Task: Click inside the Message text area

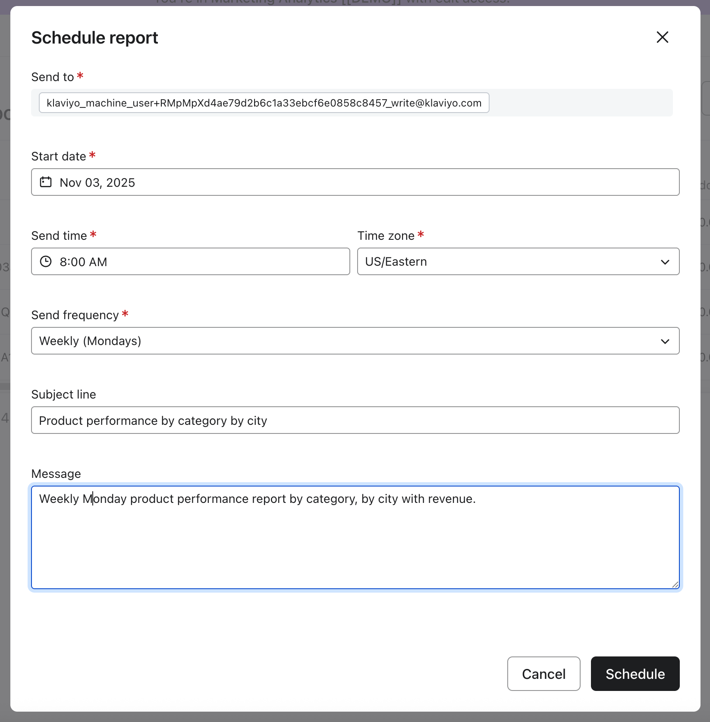Action: click(x=355, y=543)
